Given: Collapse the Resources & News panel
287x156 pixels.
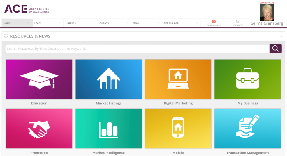Looking at the screenshot, I should coord(281,36).
